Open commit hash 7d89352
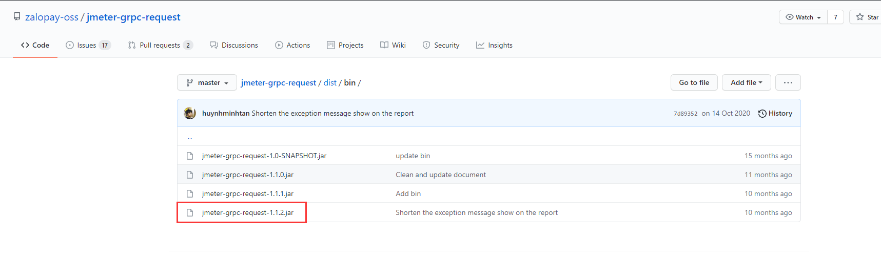Viewport: 881px width, 260px height. pos(686,114)
